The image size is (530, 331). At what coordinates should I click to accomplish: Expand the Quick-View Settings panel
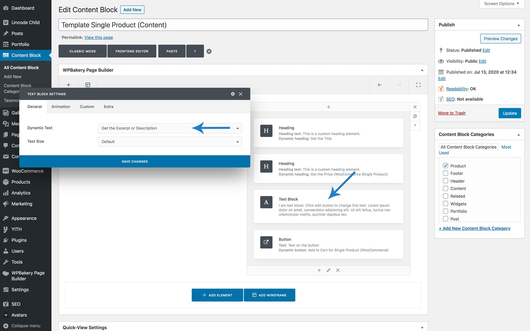(x=422, y=327)
